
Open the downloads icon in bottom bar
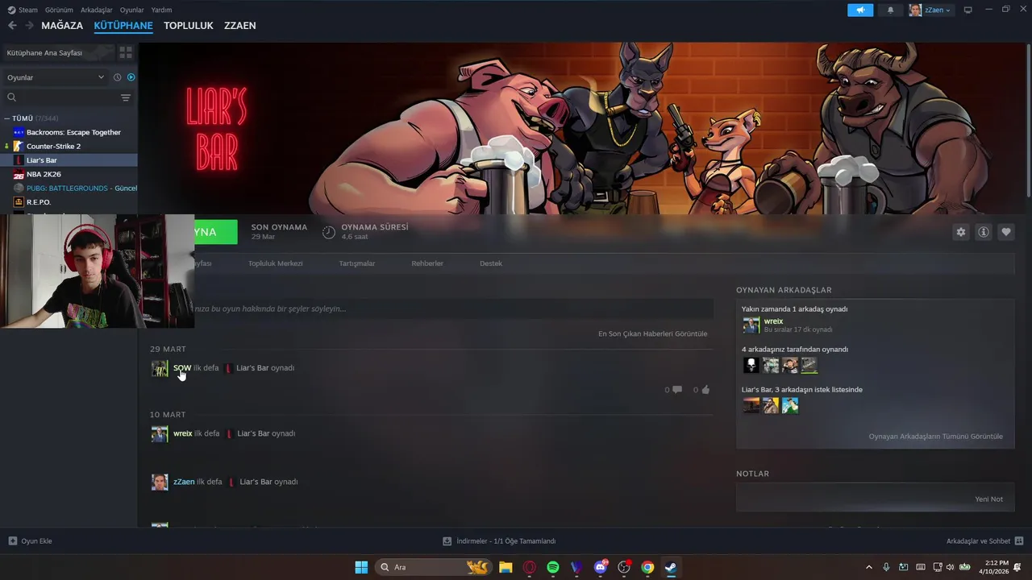447,541
